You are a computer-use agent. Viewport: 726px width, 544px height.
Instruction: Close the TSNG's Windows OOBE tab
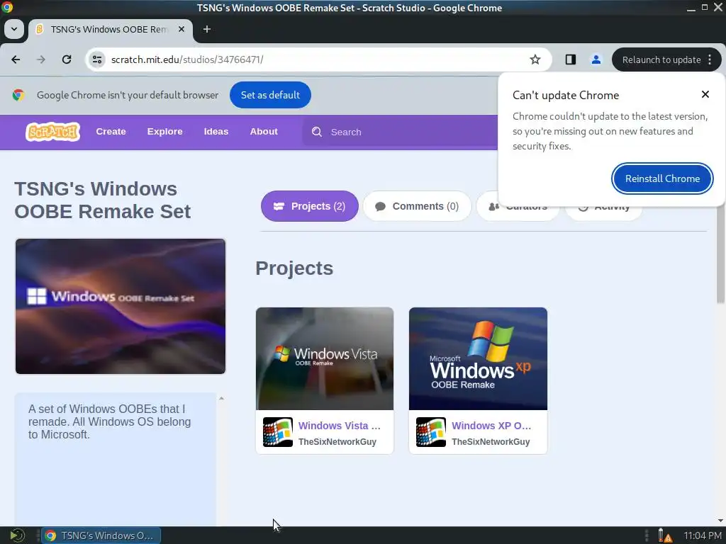coord(181,29)
